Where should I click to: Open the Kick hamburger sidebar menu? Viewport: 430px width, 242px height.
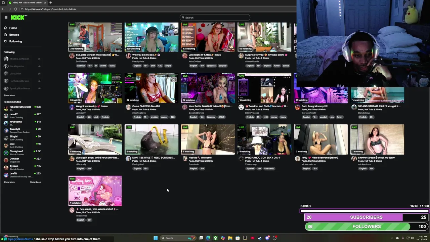[x=6, y=17]
